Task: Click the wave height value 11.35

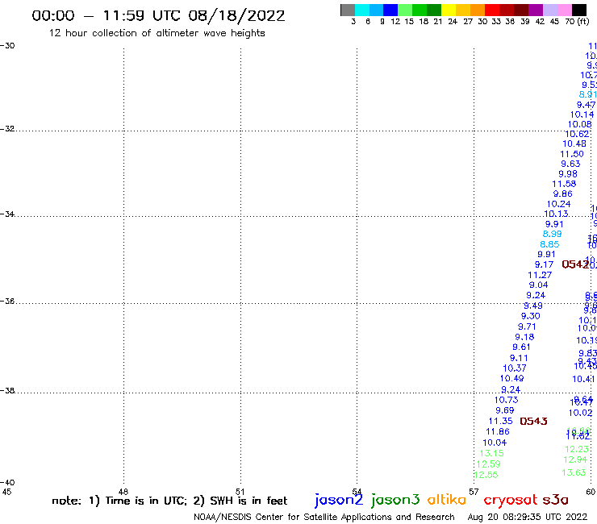Action: click(x=500, y=421)
